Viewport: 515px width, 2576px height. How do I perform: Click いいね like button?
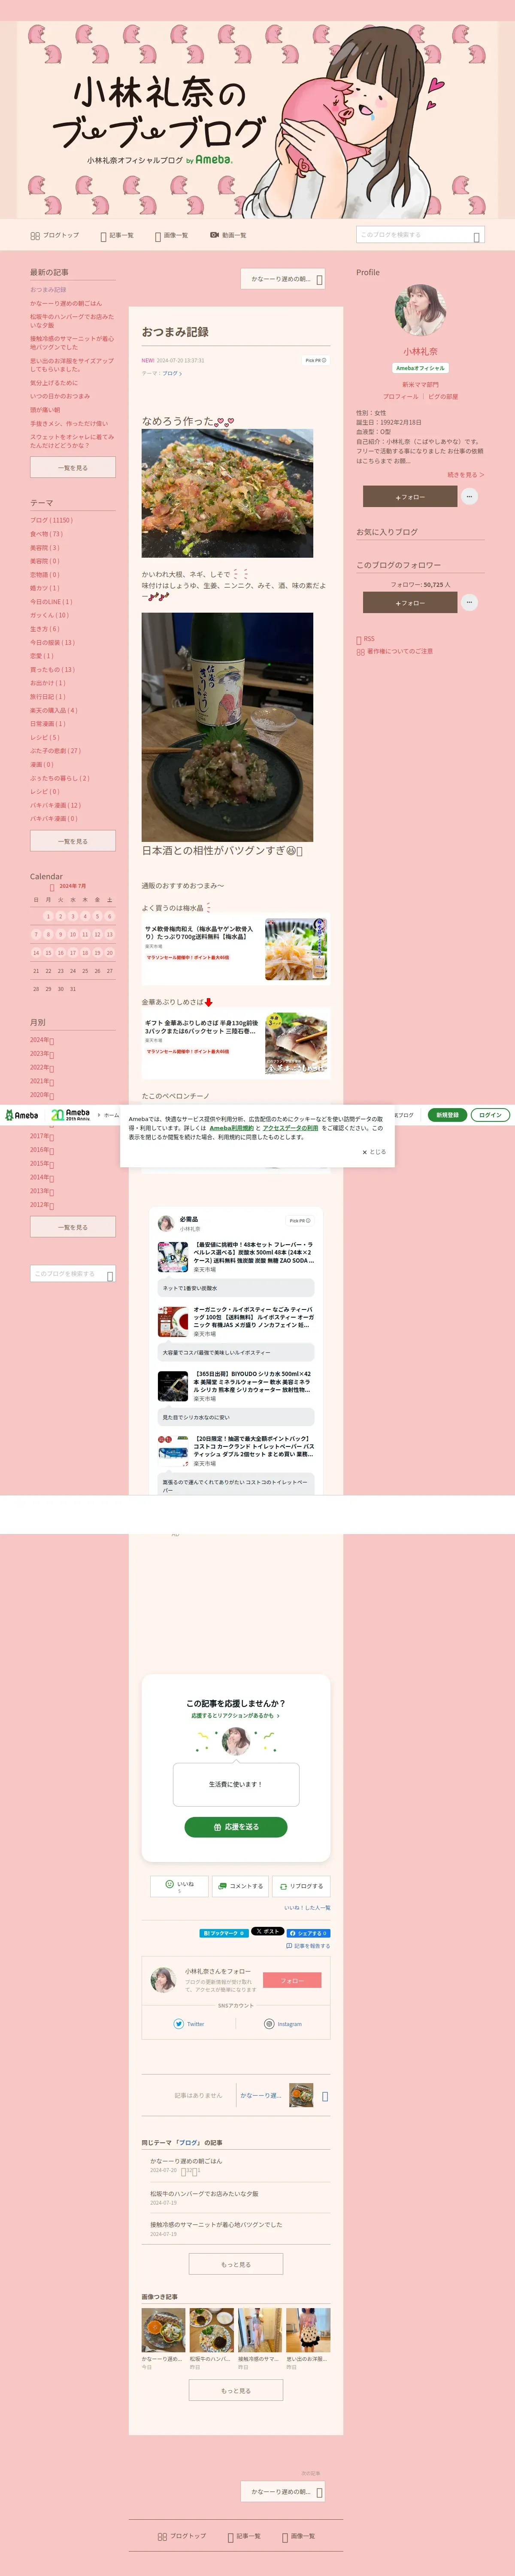pos(180,1886)
